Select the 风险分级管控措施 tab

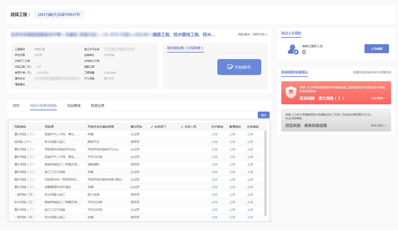click(43, 106)
